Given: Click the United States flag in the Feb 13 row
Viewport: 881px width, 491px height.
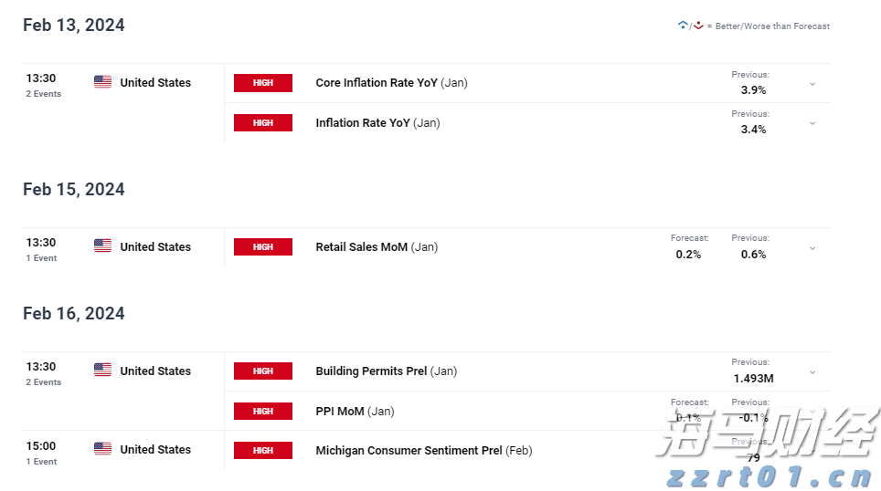Looking at the screenshot, I should 102,82.
